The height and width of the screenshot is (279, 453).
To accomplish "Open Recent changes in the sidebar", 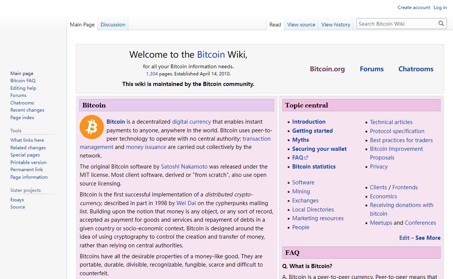I will tap(27, 110).
